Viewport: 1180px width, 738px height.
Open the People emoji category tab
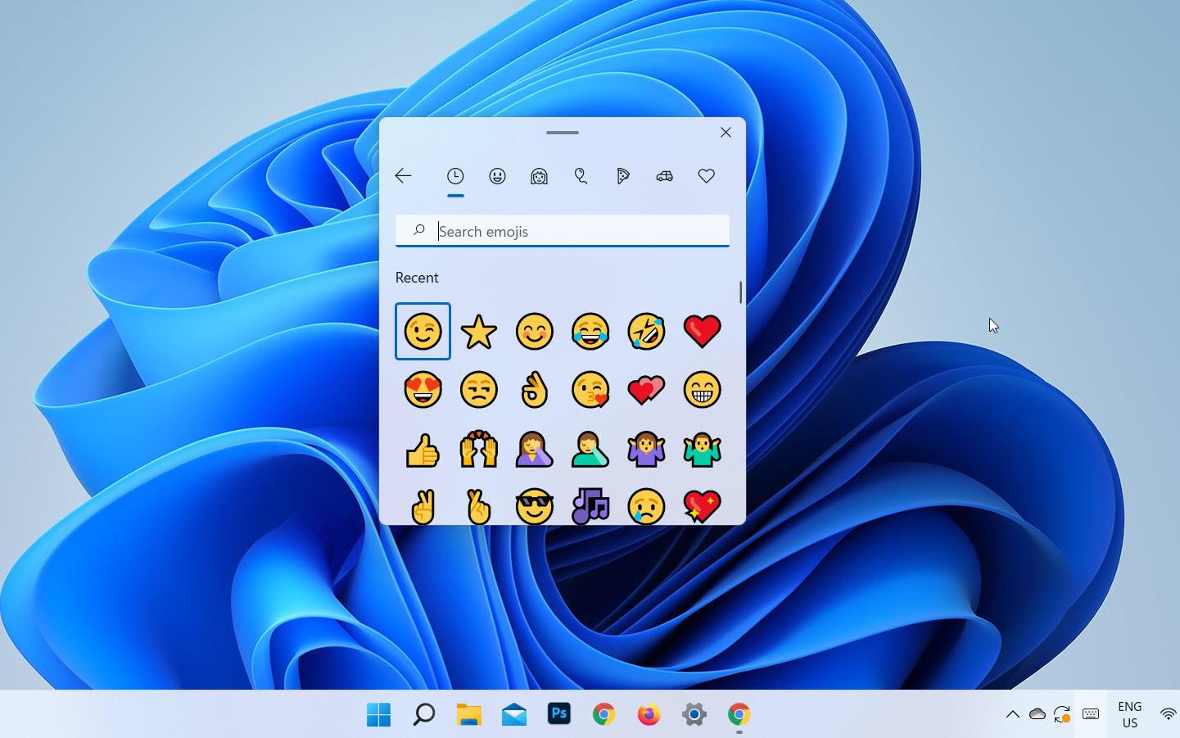pos(539,176)
